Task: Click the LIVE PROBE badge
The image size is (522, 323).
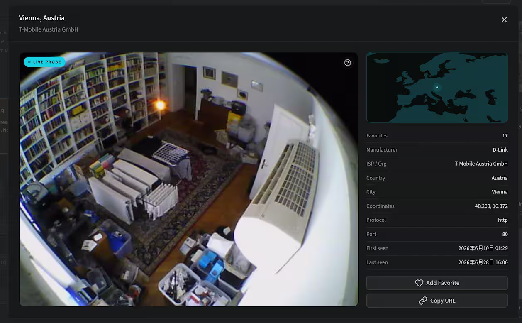Action: 44,62
